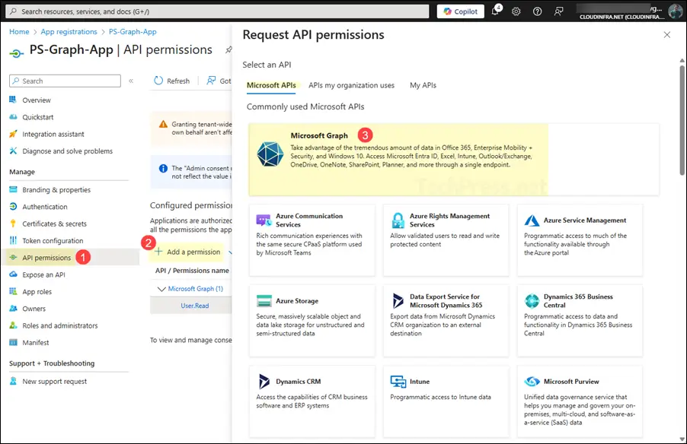This screenshot has width=687, height=444.
Task: Click the Intune API icon
Action: point(398,382)
